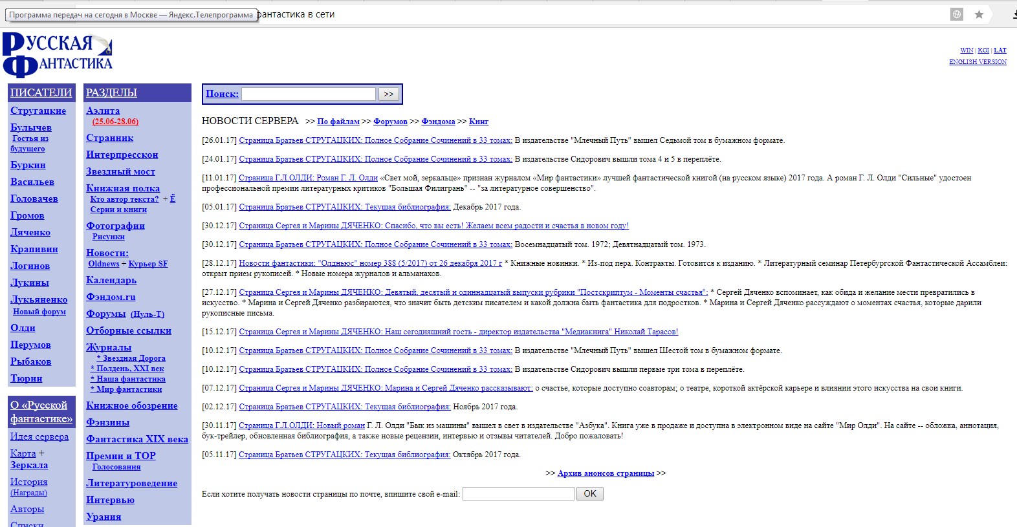The height and width of the screenshot is (527, 1017).
Task: Open the Странник section
Action: (x=110, y=138)
